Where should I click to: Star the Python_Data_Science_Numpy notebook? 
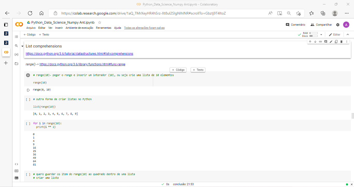(x=100, y=23)
